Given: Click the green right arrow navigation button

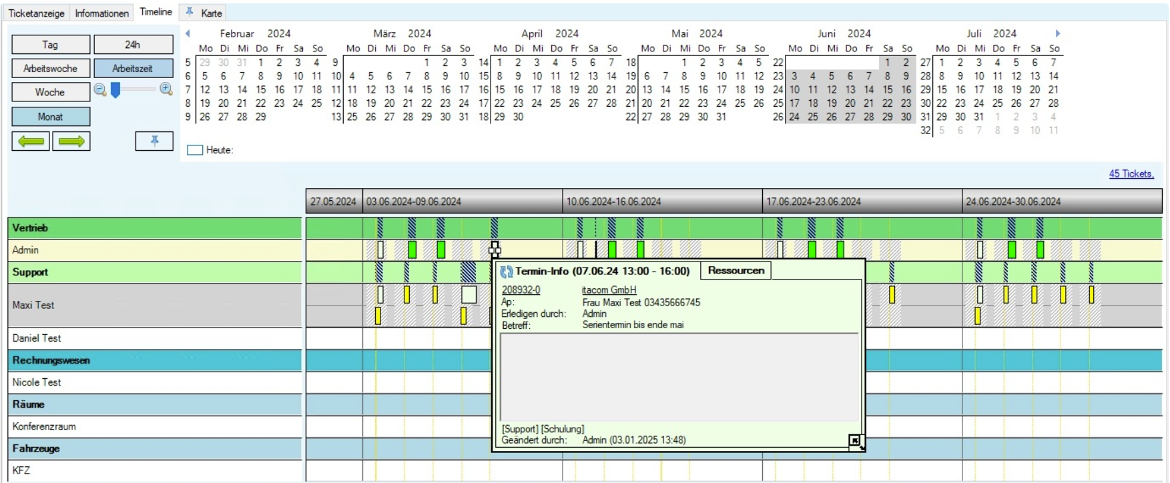Looking at the screenshot, I should [71, 141].
